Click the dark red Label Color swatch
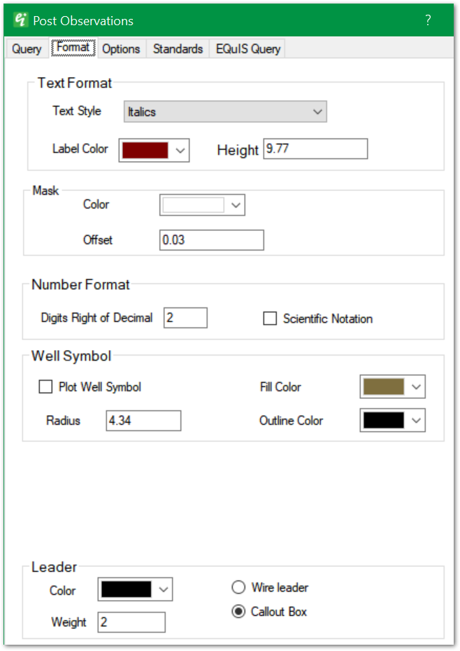460x651 pixels. click(x=145, y=150)
